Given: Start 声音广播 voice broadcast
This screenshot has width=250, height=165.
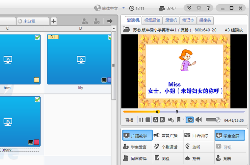Looking at the screenshot, I should [x=166, y=136].
